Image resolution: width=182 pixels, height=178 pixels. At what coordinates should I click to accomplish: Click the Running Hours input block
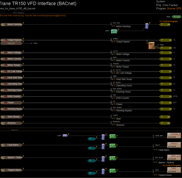click(x=11, y=90)
